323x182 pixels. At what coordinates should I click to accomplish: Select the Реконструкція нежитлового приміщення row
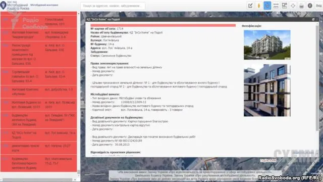click(x=38, y=54)
